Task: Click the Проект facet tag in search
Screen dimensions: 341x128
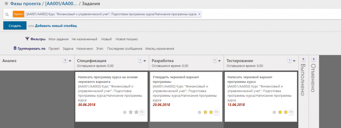Action: 19,14
